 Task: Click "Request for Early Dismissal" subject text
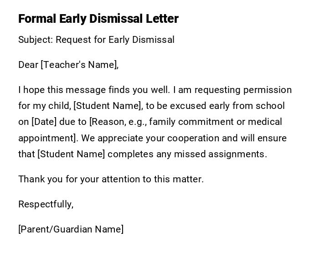(115, 40)
